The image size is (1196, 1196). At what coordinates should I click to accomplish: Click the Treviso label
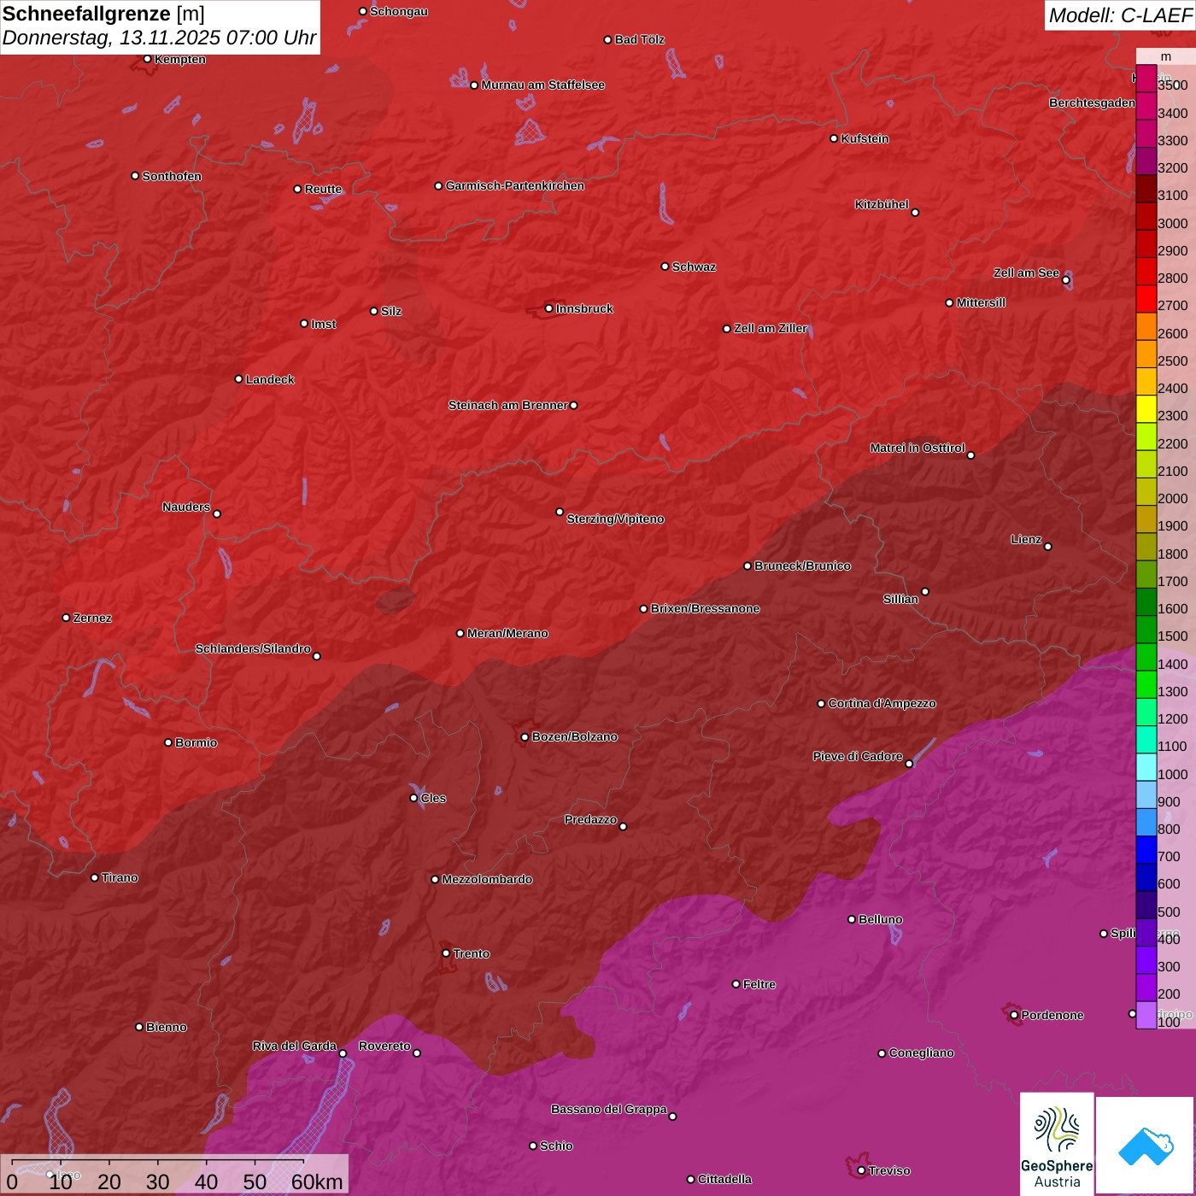[x=888, y=1170]
